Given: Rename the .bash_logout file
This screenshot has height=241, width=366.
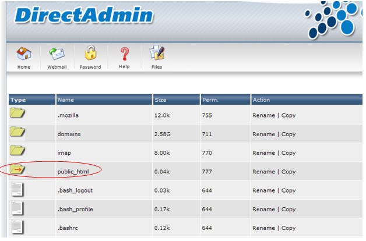Looking at the screenshot, I should click(263, 191).
